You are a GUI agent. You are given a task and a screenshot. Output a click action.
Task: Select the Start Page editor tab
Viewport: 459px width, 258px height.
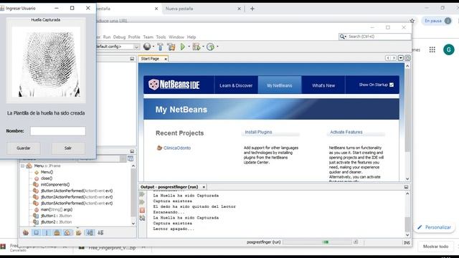pos(150,59)
